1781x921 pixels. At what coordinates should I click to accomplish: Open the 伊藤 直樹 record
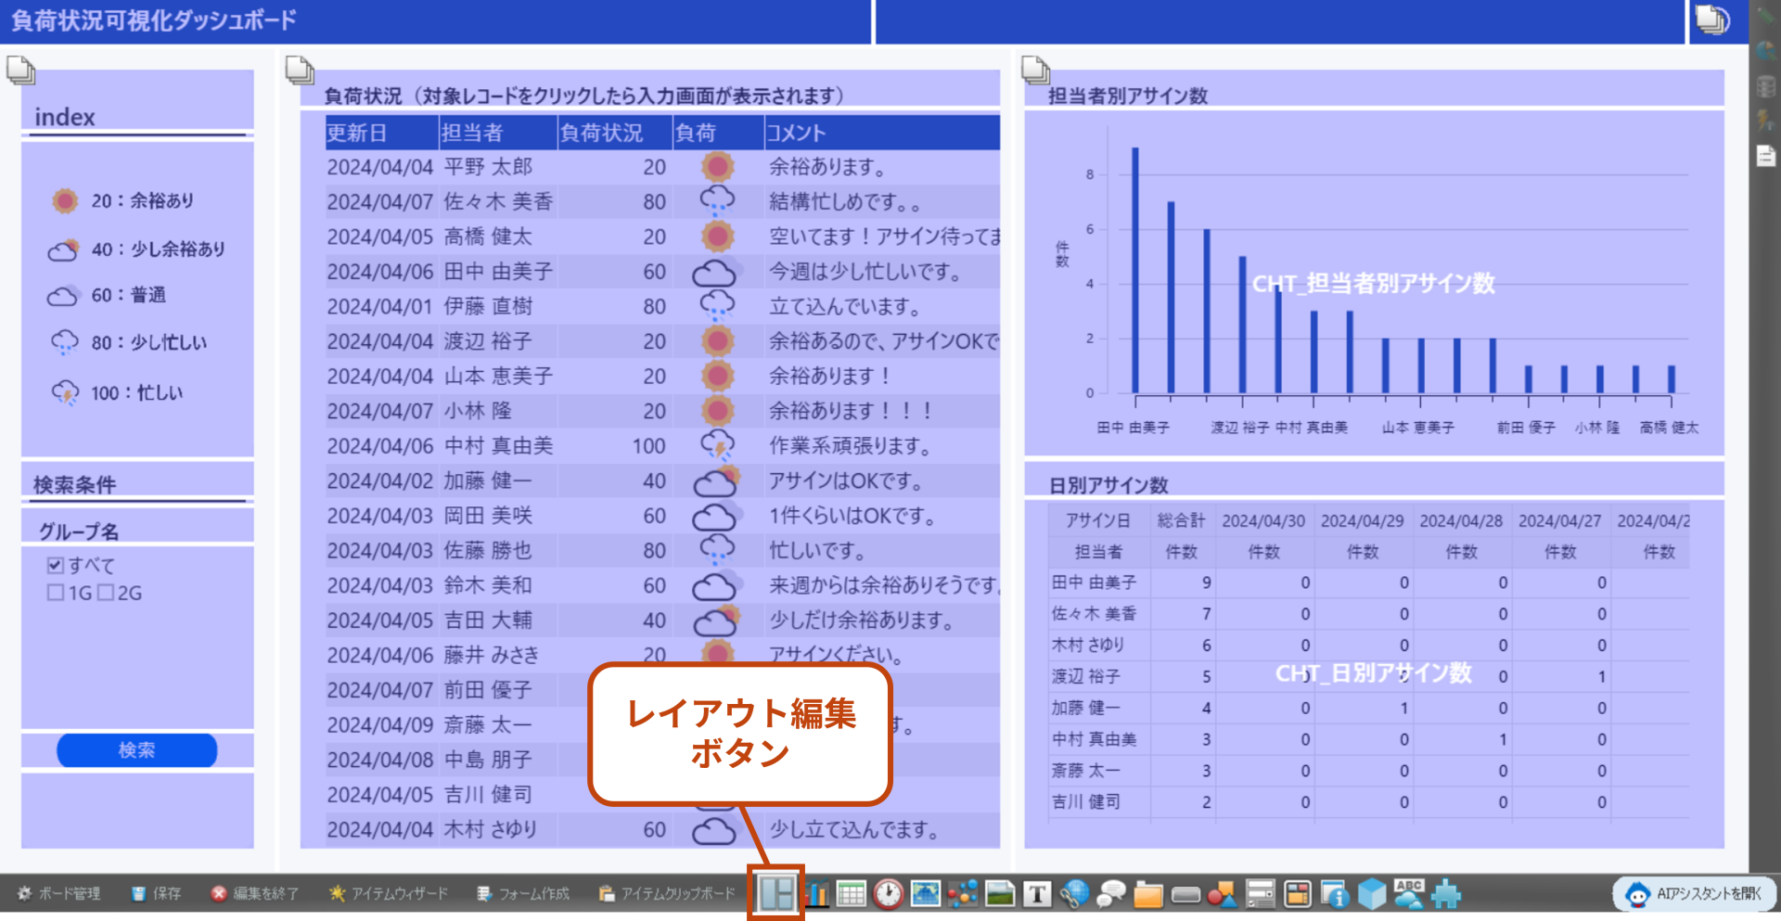click(662, 306)
